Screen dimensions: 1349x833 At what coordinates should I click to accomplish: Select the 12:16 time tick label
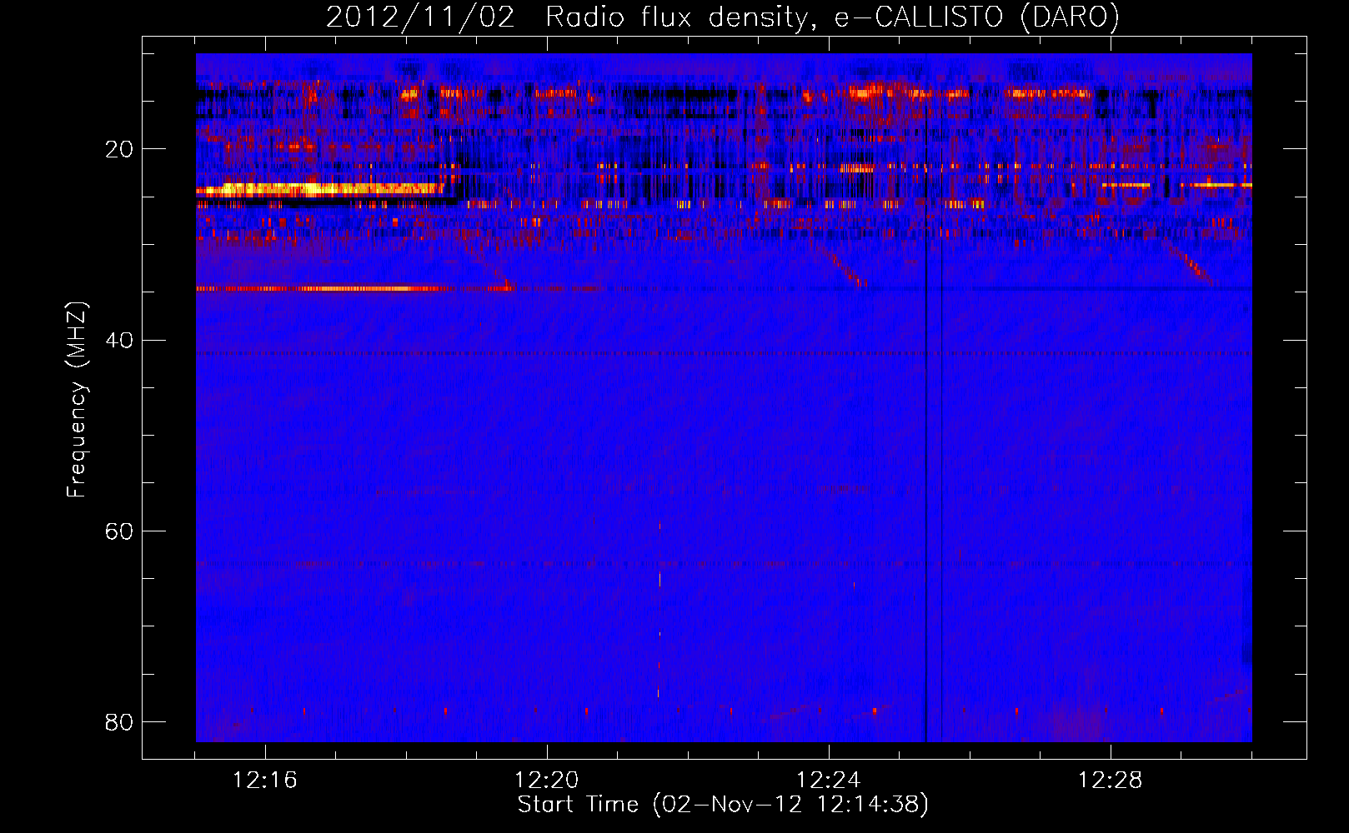tap(265, 781)
